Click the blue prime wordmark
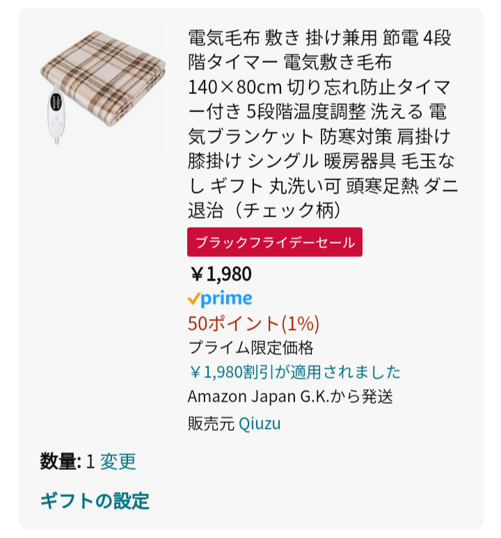This screenshot has height=538, width=501. [226, 299]
